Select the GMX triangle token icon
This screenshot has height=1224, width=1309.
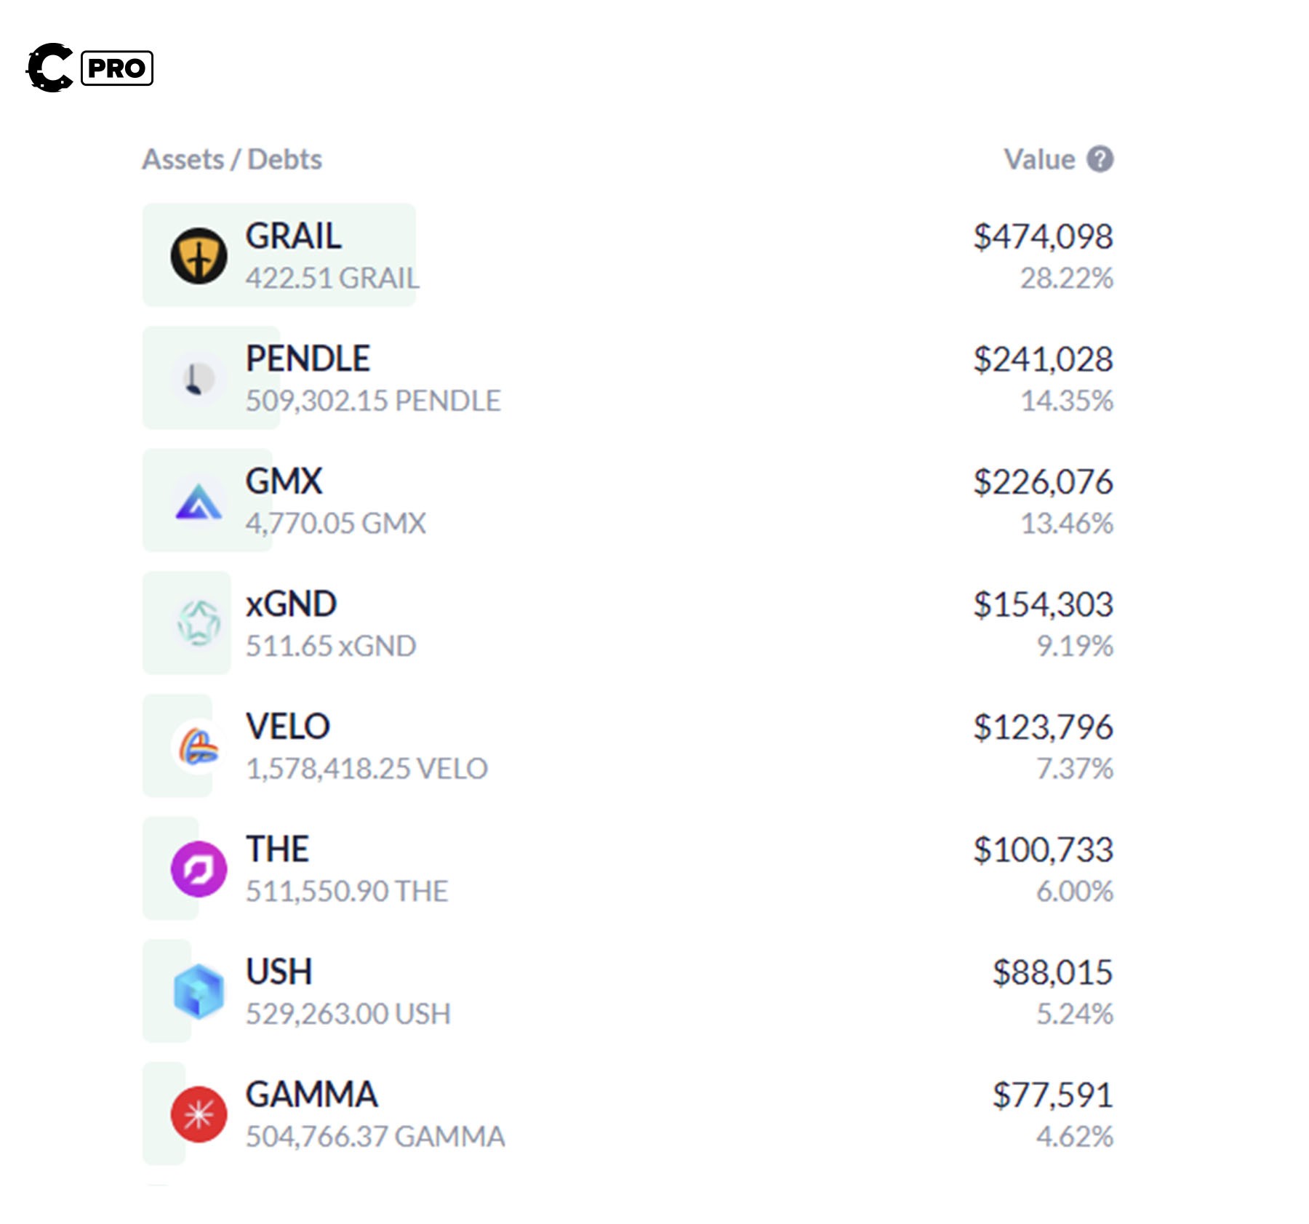198,502
